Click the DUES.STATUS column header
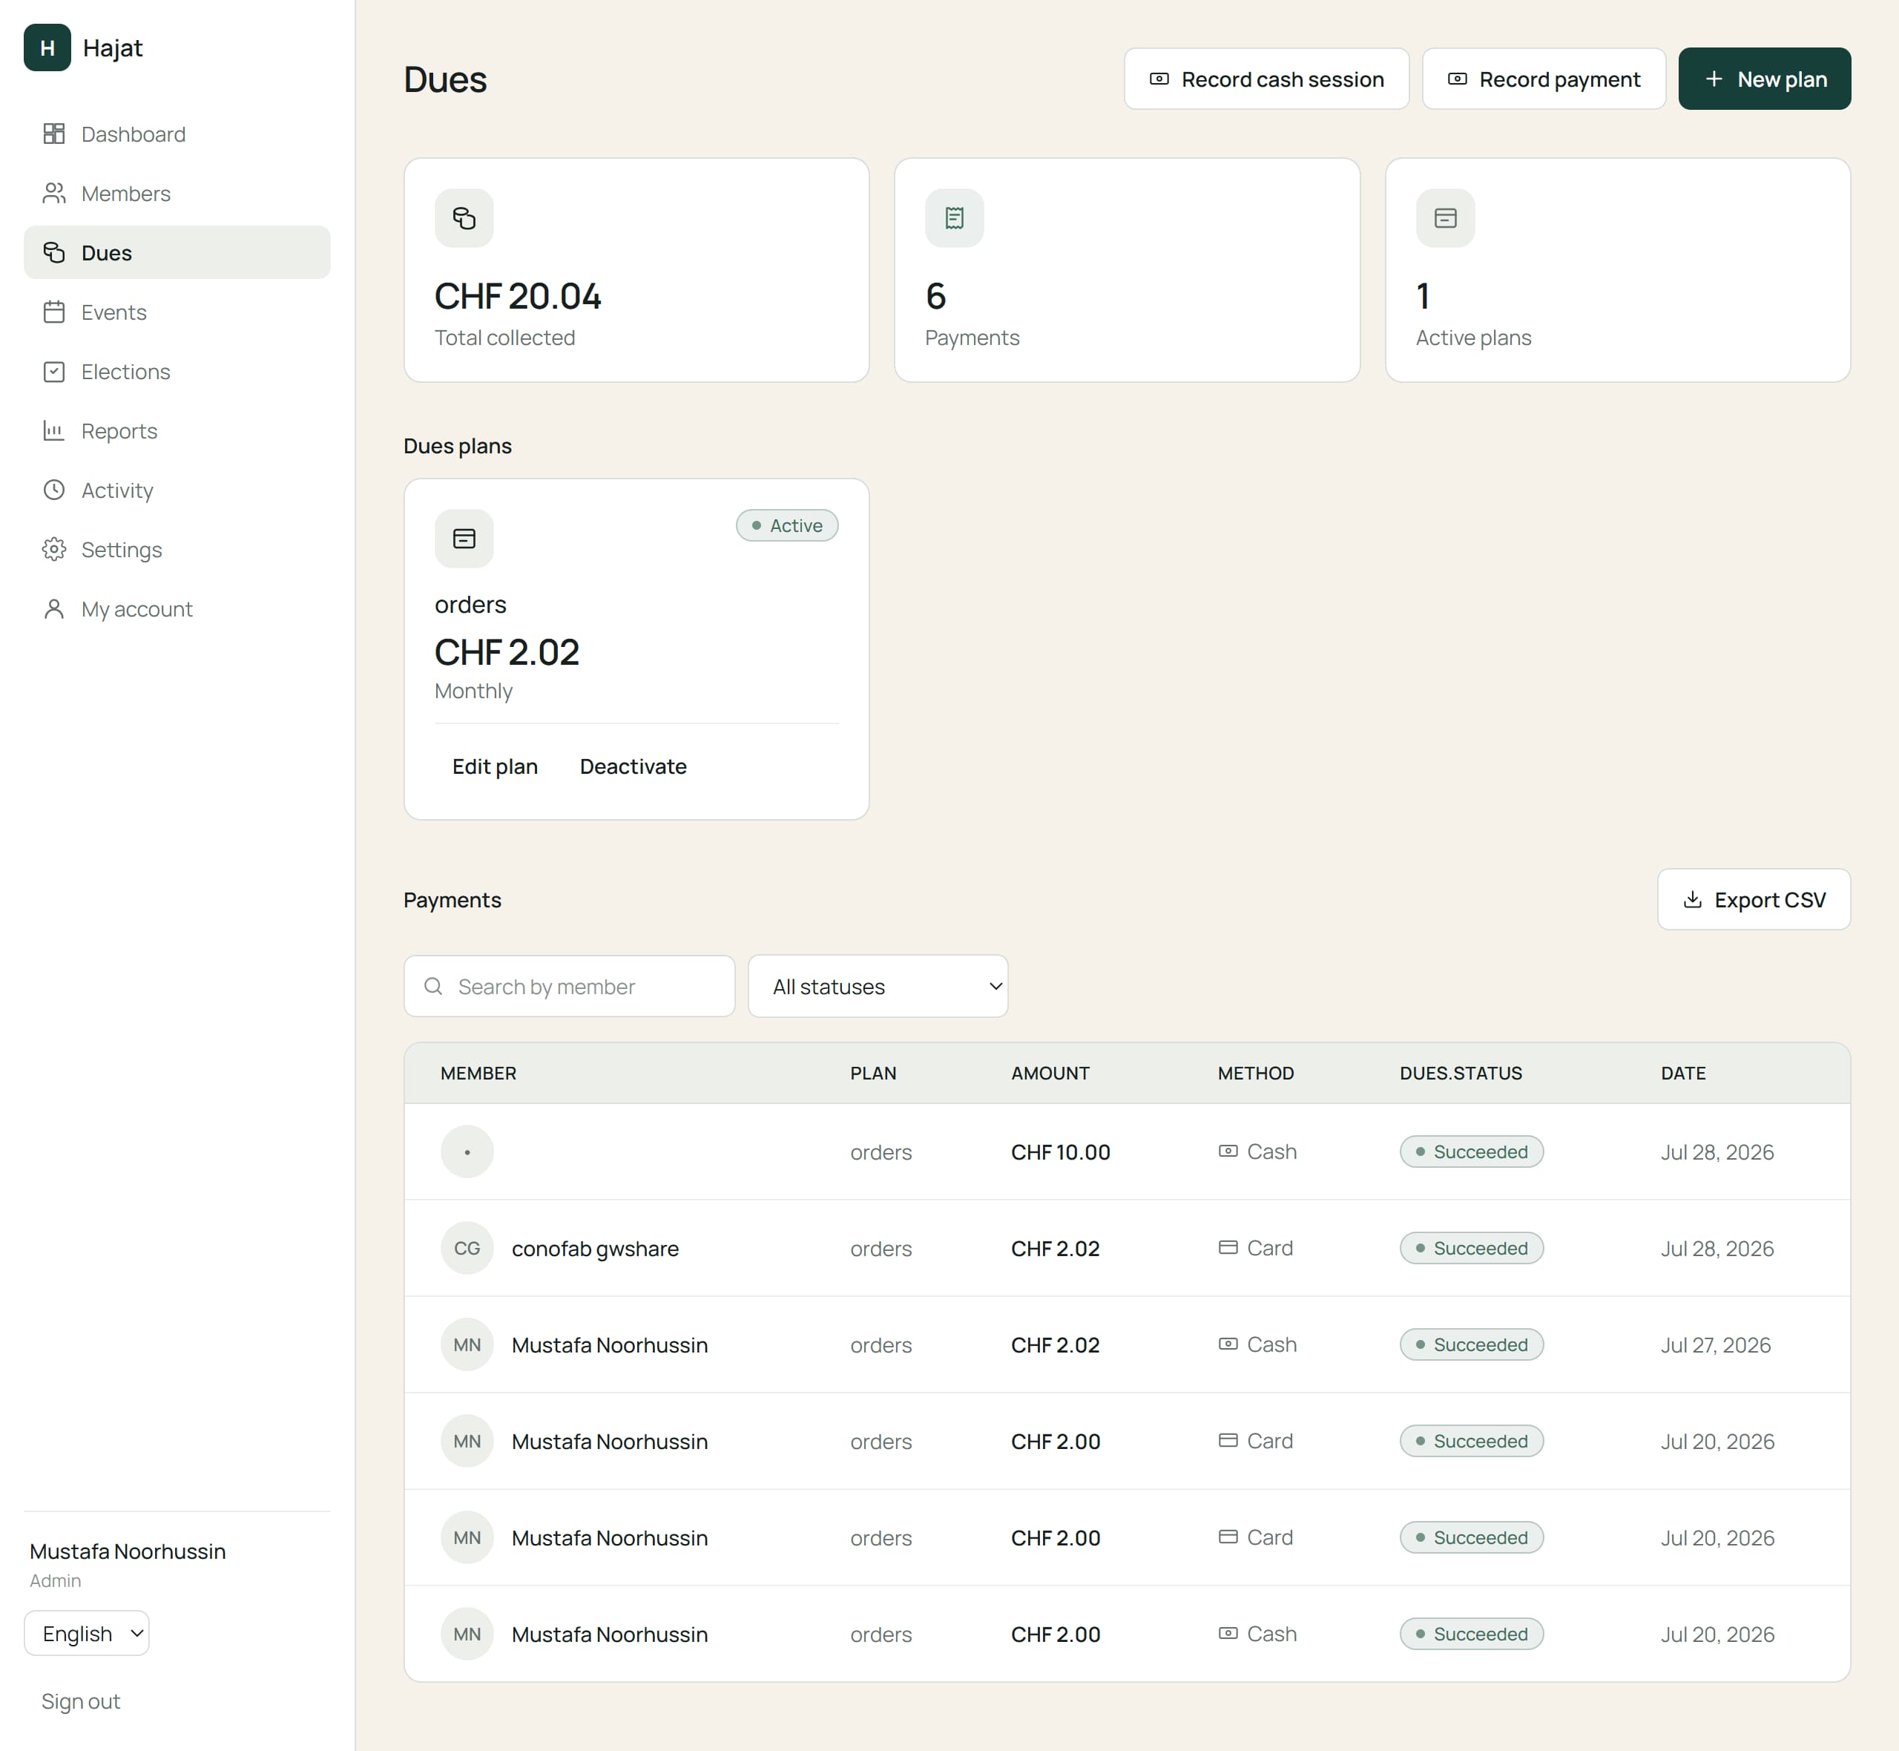Screen dimensions: 1899x1751 (x=1461, y=1074)
